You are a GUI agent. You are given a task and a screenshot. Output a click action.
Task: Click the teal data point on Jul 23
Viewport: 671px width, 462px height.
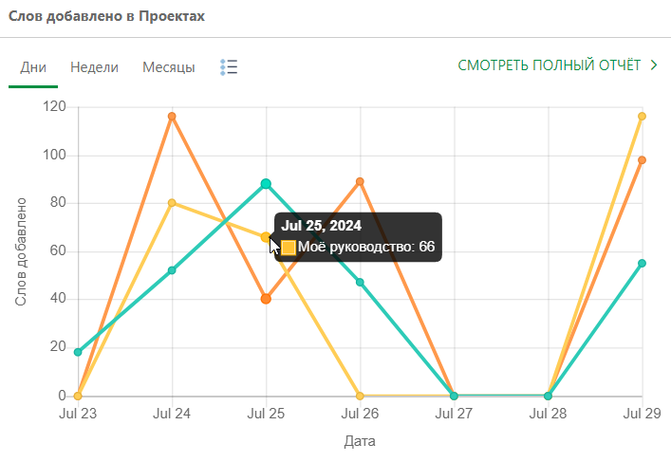click(x=78, y=352)
